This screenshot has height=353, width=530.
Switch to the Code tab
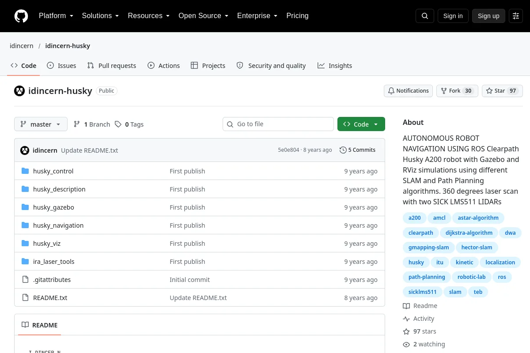23,65
